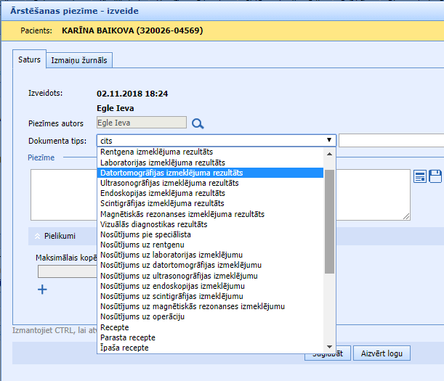Collapse the Pielikumi section chevron
Image resolution: width=444 pixels, height=381 pixels.
35,236
